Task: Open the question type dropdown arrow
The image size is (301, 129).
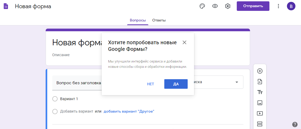Action: [237, 82]
